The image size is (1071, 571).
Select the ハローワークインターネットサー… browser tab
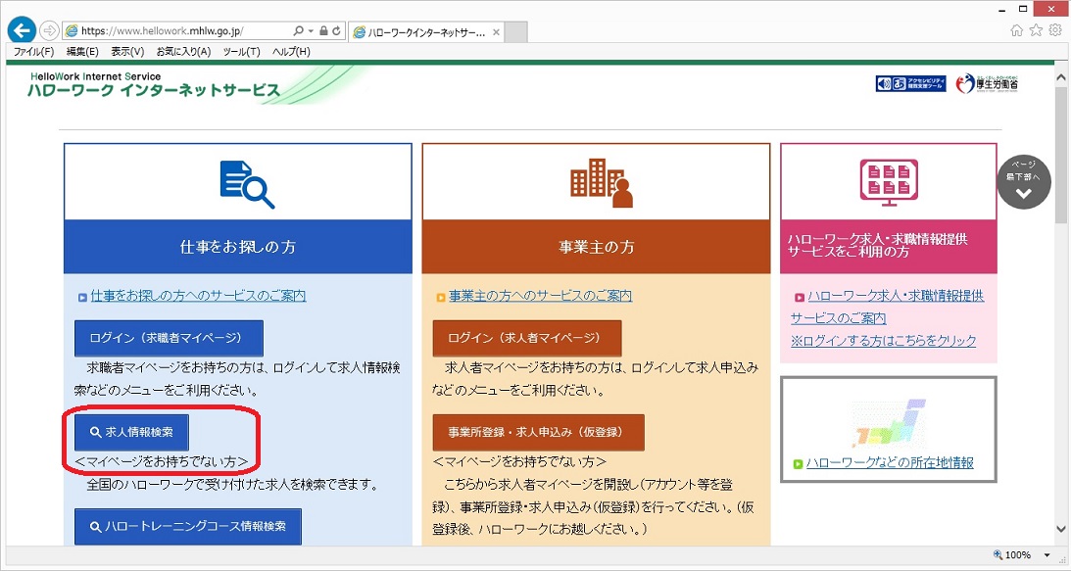coord(427,32)
